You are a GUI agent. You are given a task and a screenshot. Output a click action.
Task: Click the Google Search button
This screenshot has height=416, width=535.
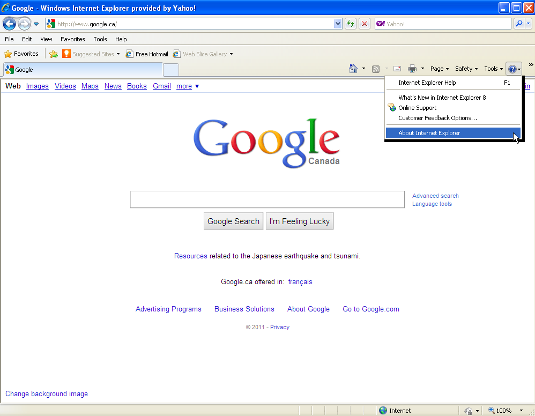pyautogui.click(x=233, y=221)
